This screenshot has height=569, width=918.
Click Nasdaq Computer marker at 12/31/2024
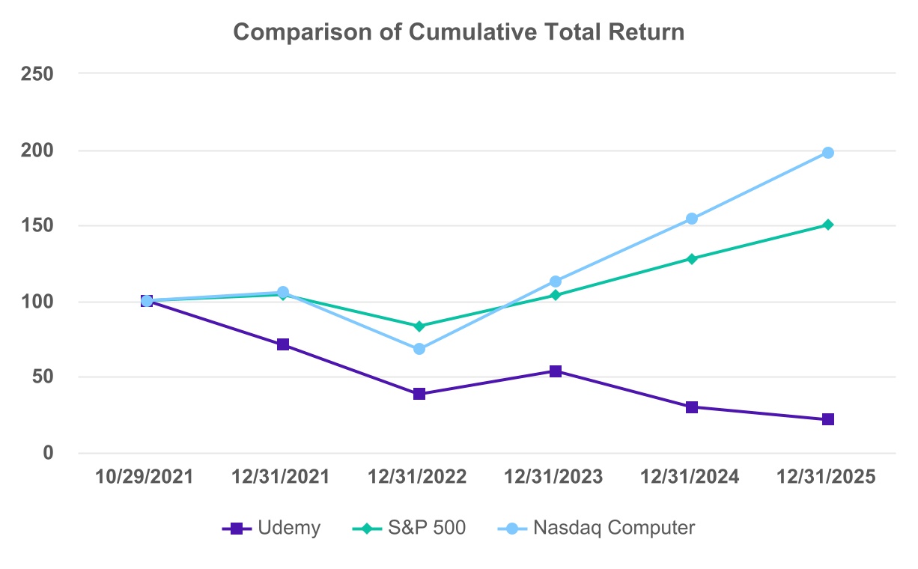tap(692, 219)
